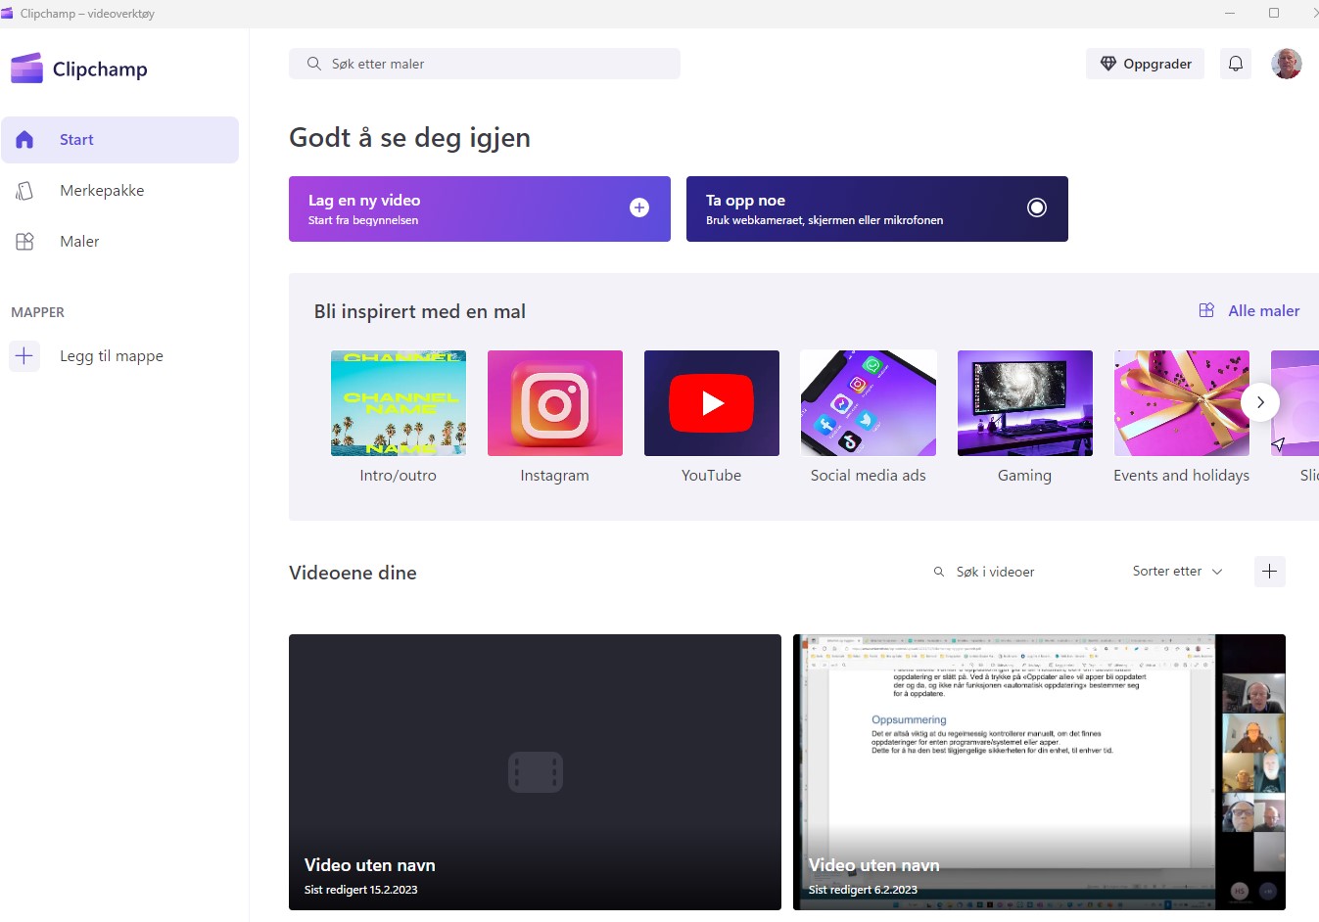Click the search icon in Søk i videoer
This screenshot has height=922, width=1319.
tap(939, 572)
